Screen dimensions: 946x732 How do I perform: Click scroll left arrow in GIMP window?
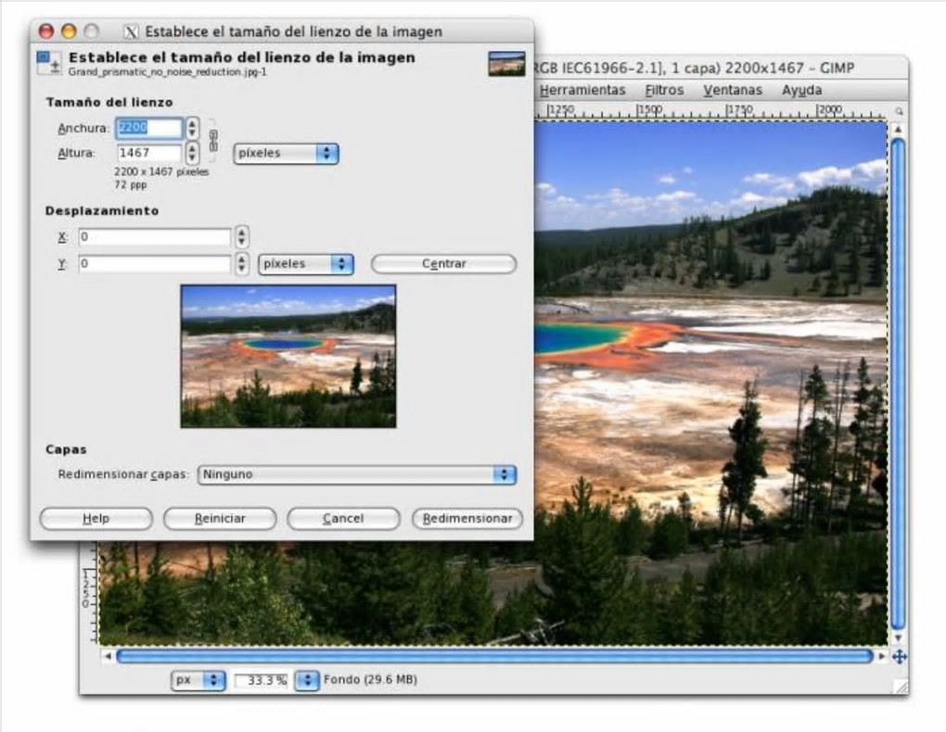108,657
